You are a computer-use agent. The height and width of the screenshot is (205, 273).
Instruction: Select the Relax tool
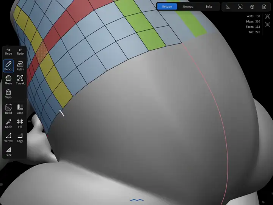tap(20, 66)
